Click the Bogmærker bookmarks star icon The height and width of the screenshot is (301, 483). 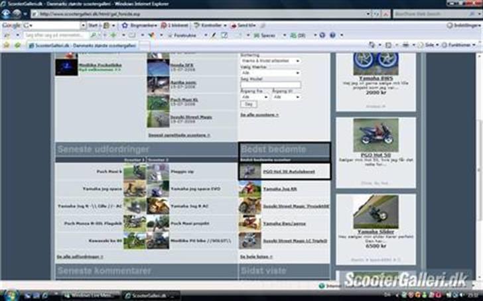[126, 25]
